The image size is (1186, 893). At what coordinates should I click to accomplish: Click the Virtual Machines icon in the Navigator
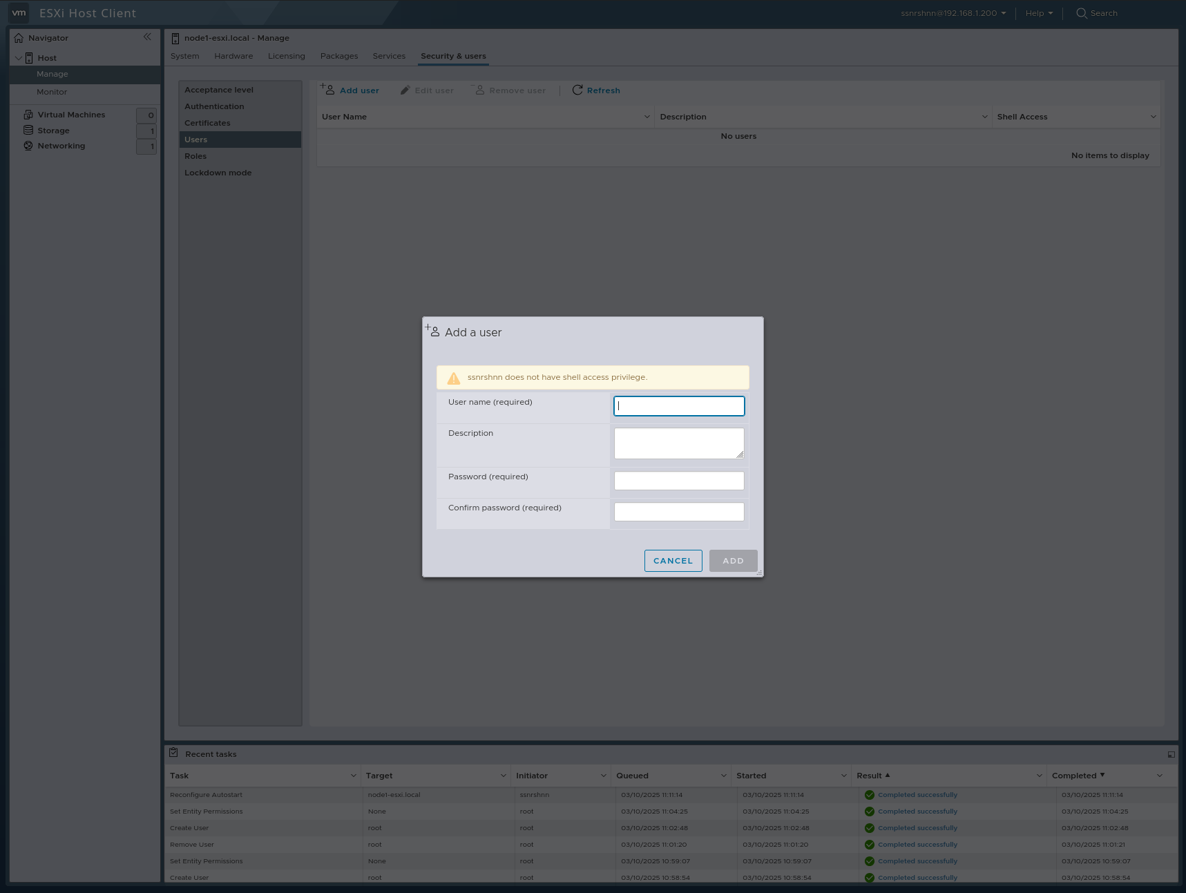27,114
